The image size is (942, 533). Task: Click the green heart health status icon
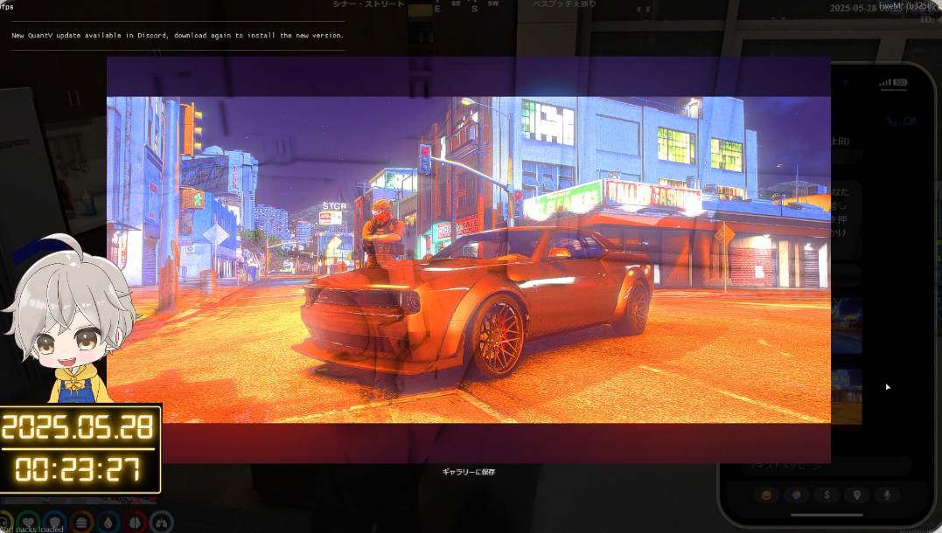point(28,523)
